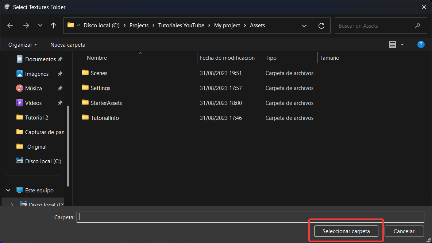Viewport: 432px width, 243px height.
Task: Expand the address bar history dropdown
Action: [304, 26]
